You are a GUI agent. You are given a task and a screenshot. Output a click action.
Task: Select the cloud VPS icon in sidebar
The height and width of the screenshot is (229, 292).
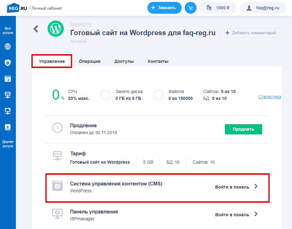click(x=7, y=111)
